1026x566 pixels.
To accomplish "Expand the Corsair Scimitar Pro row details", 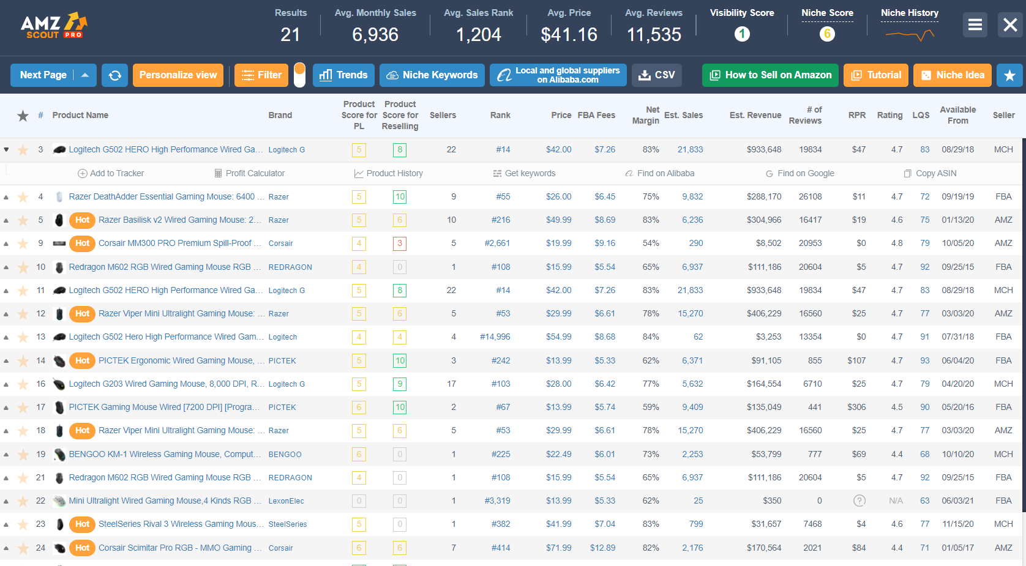I will [6, 548].
